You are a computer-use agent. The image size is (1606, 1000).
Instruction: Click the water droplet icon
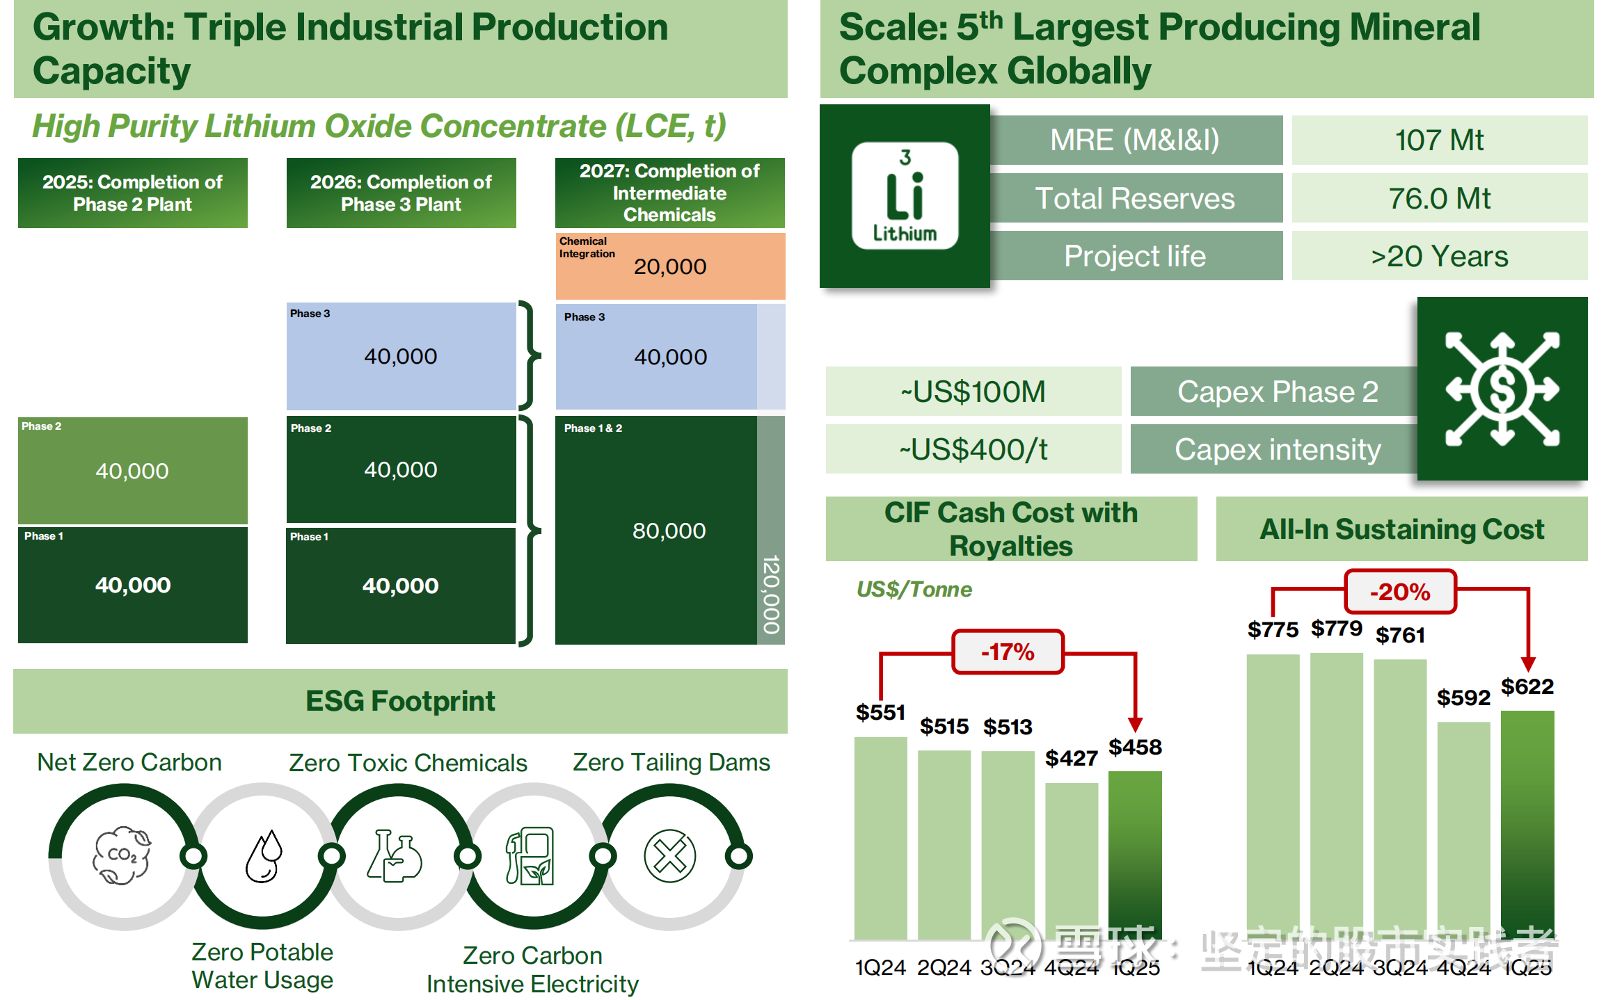[x=264, y=856]
